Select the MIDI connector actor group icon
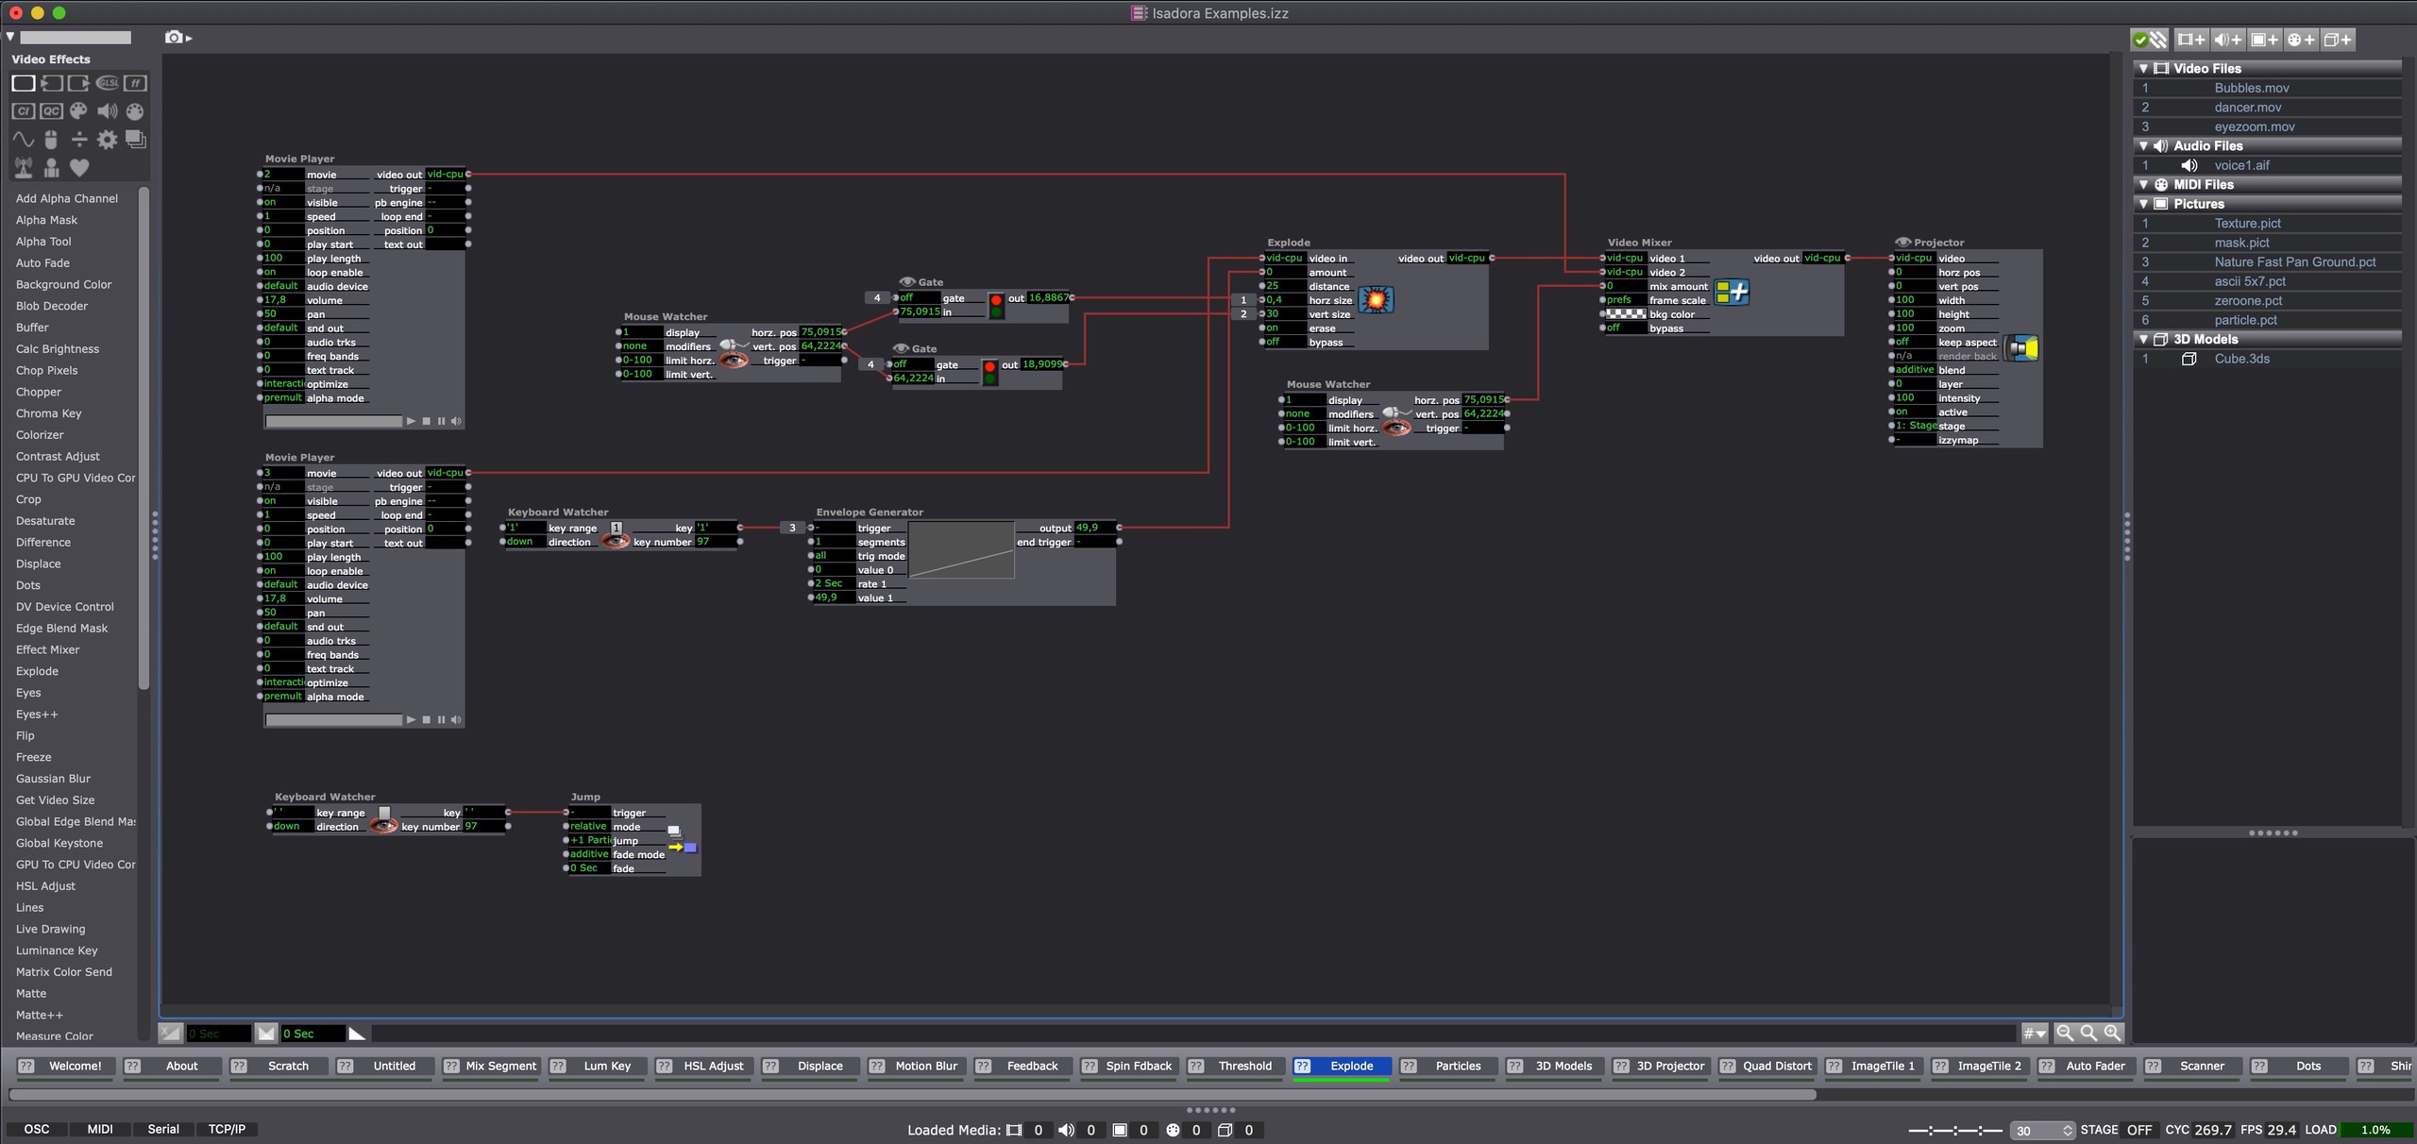The width and height of the screenshot is (2417, 1144). pyautogui.click(x=136, y=111)
